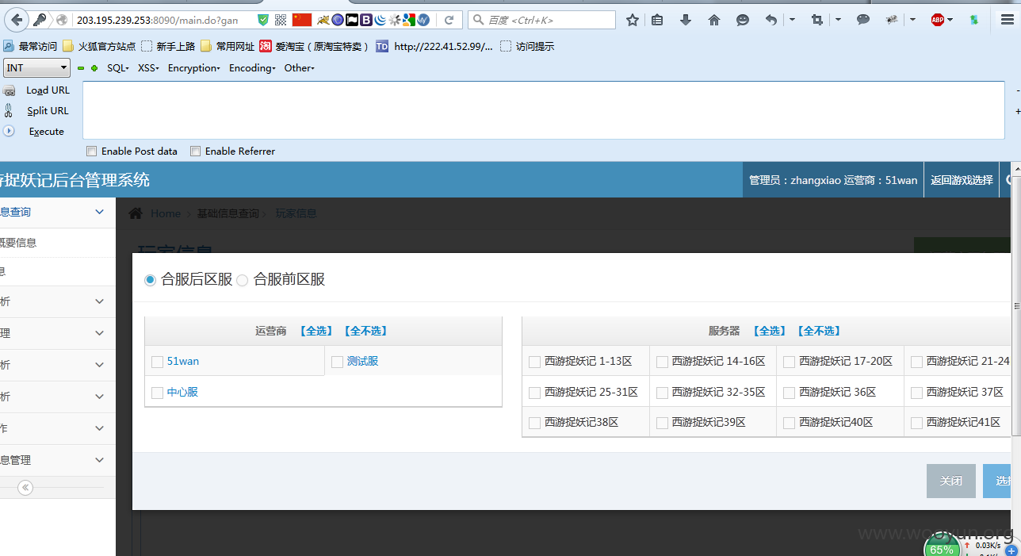
Task: Open the Other dropdown menu
Action: point(300,68)
